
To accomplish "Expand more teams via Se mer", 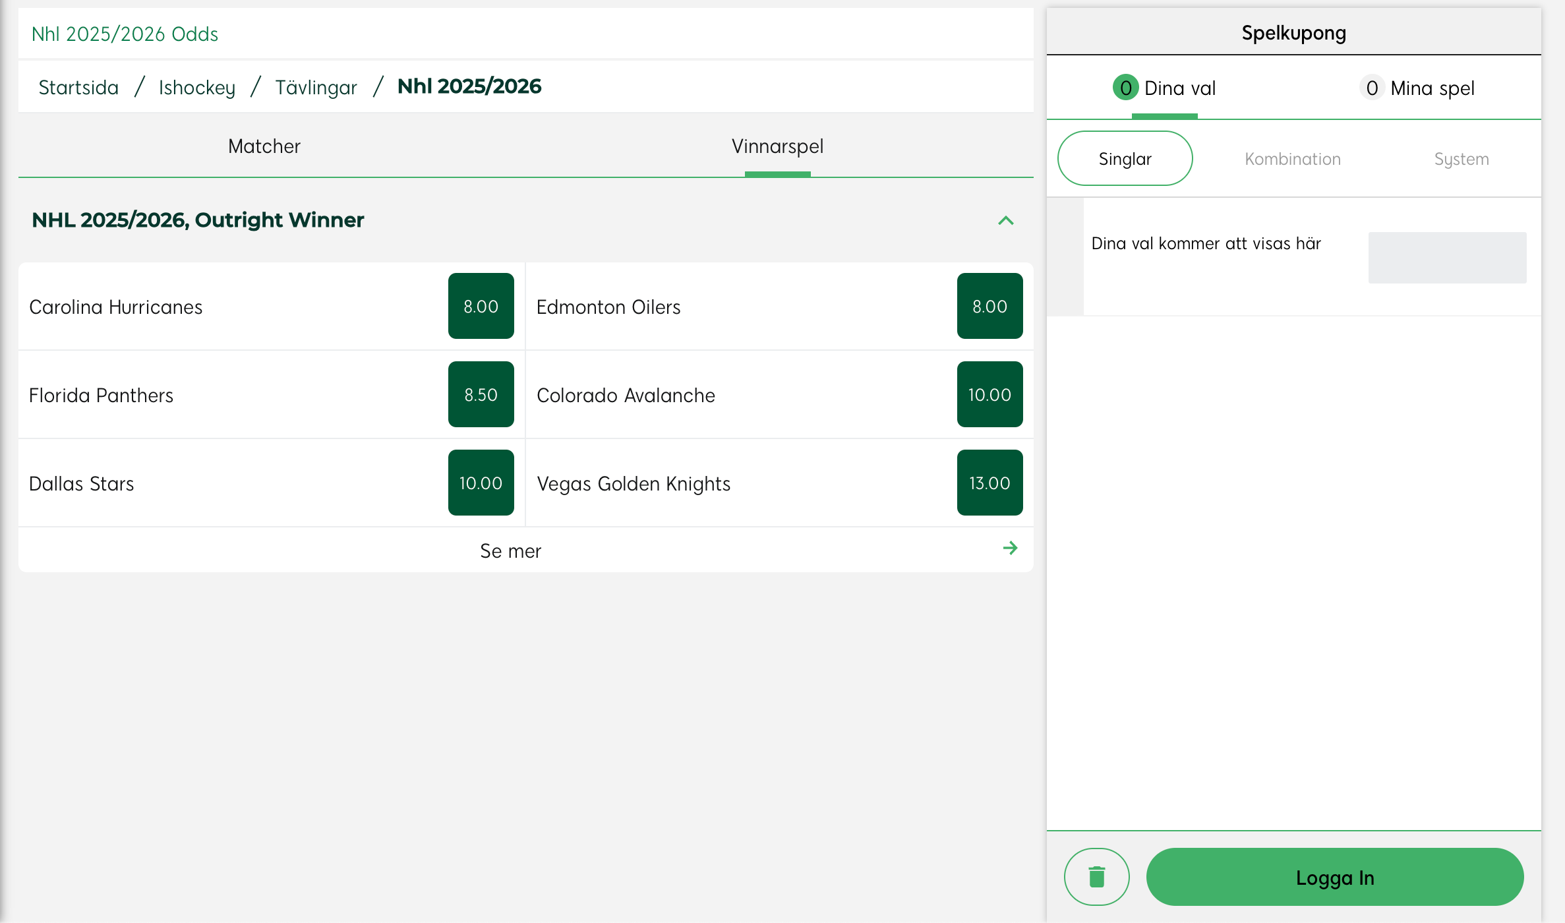I will tap(510, 551).
